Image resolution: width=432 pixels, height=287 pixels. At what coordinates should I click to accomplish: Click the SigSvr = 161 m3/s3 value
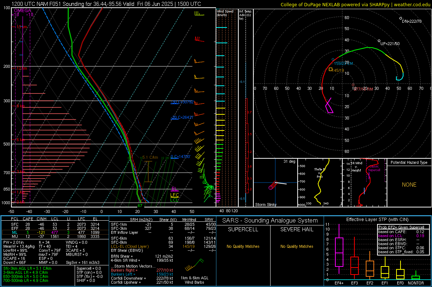[82, 262]
